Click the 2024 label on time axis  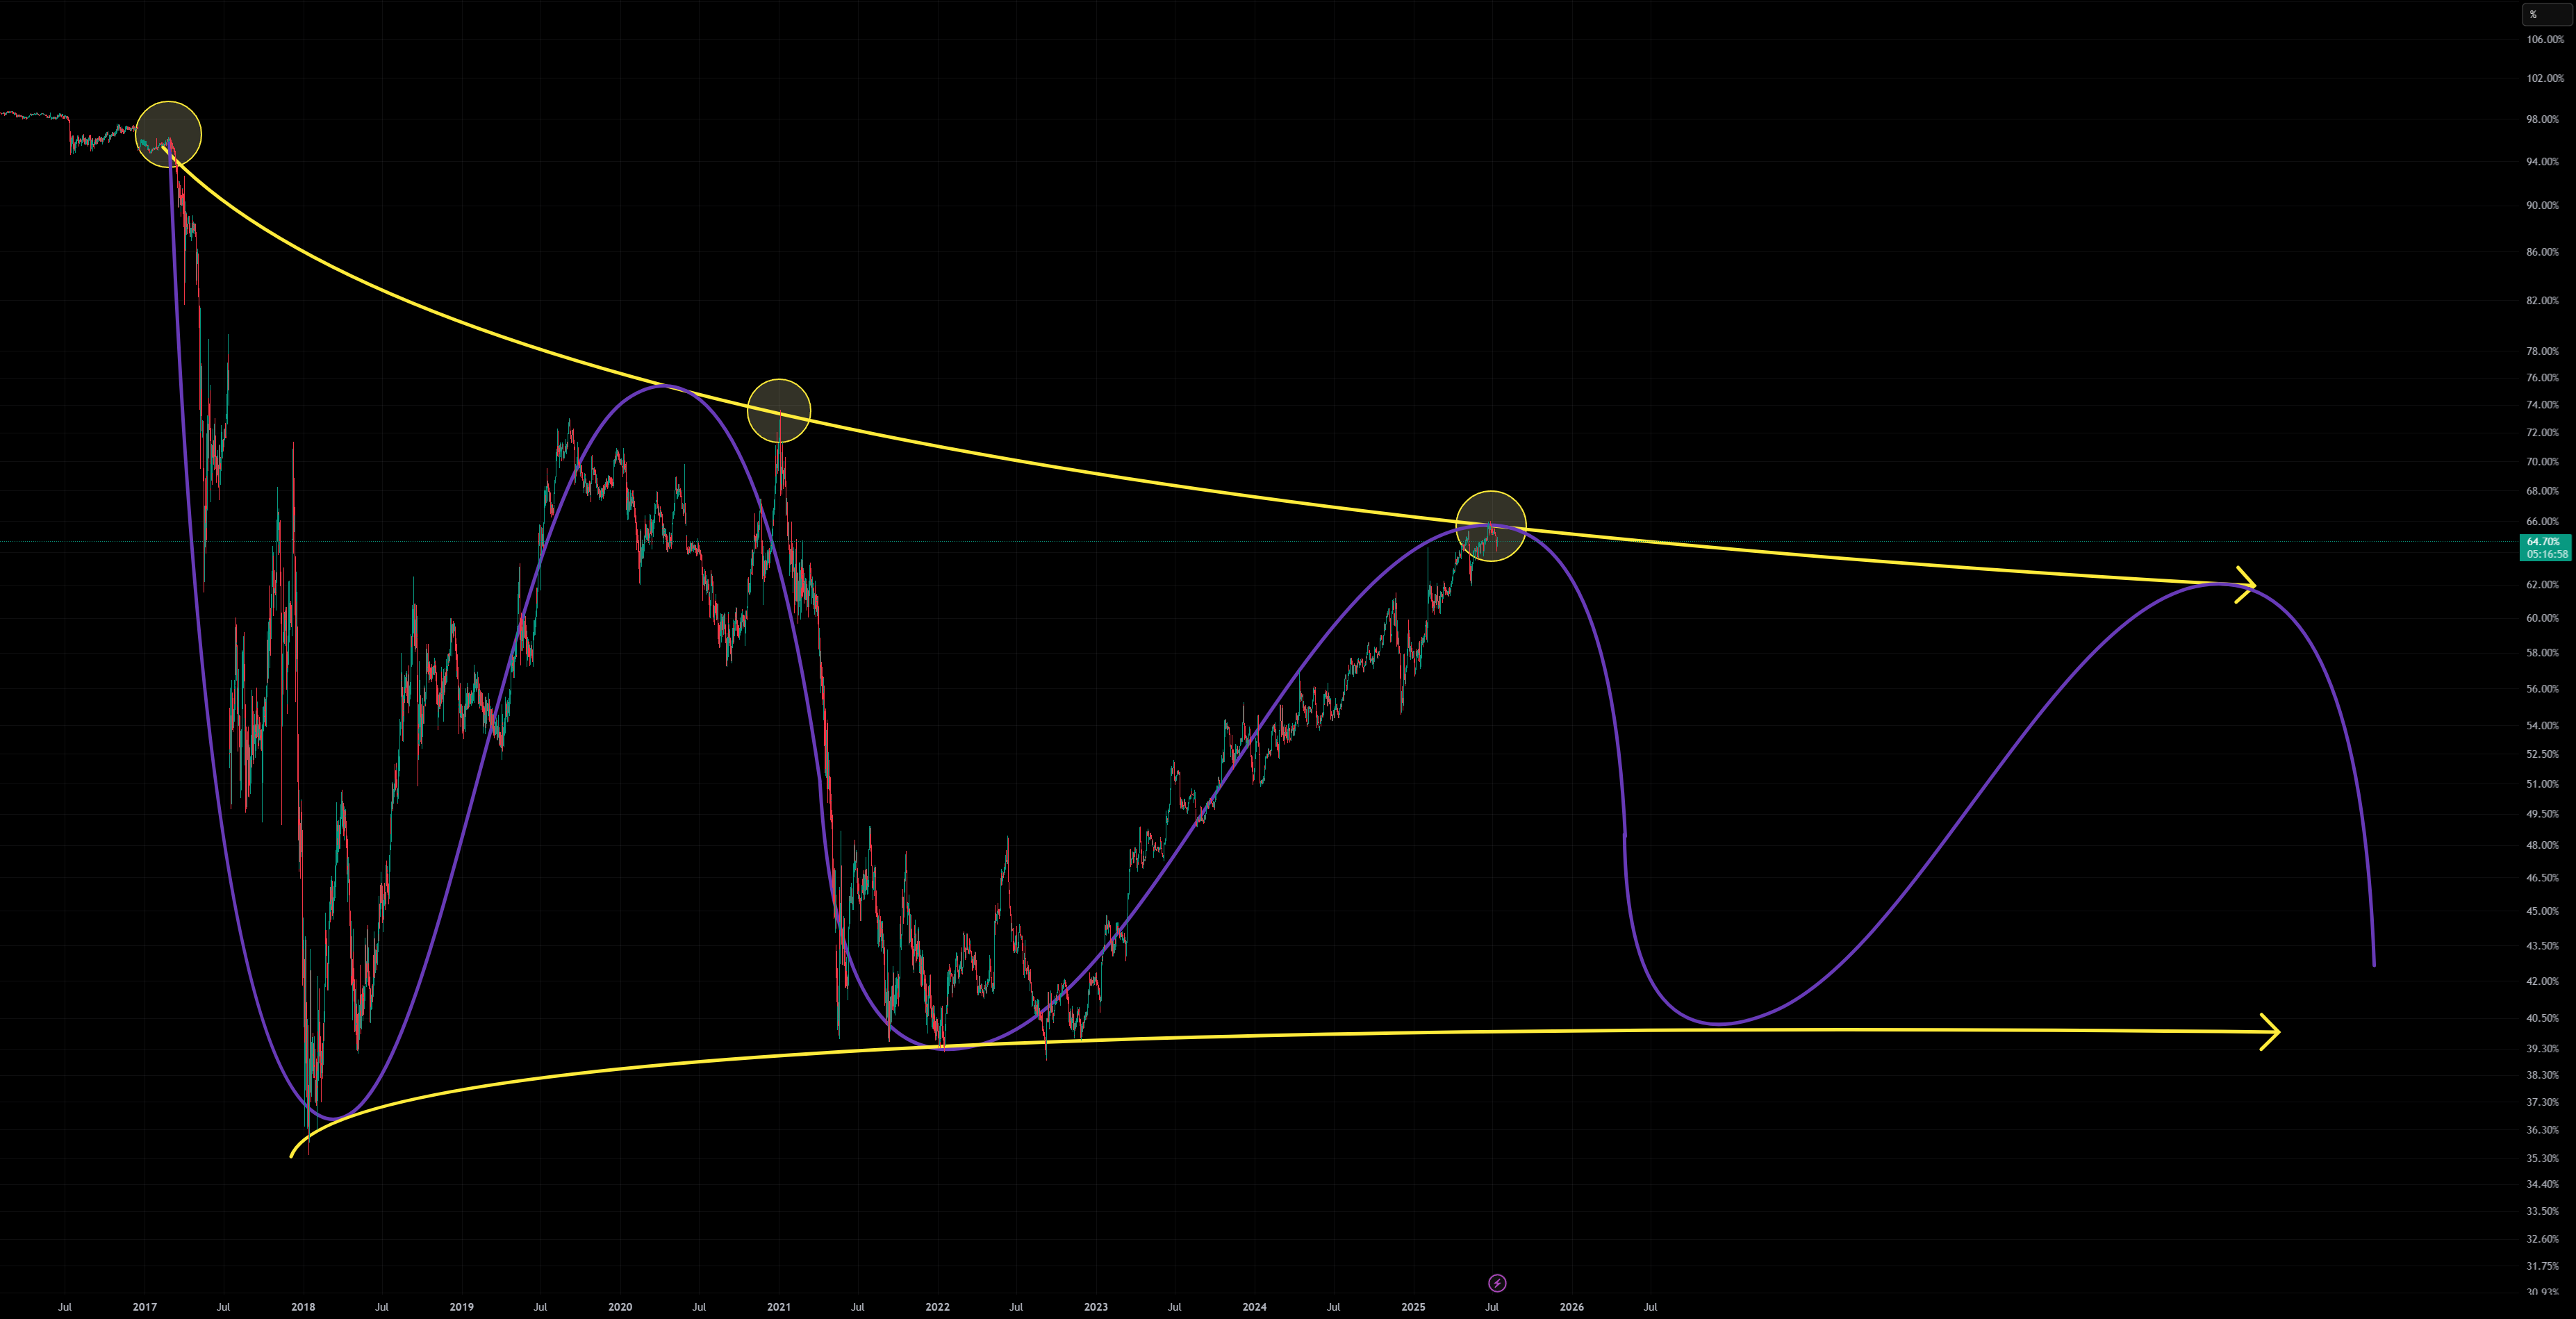(x=1254, y=1307)
